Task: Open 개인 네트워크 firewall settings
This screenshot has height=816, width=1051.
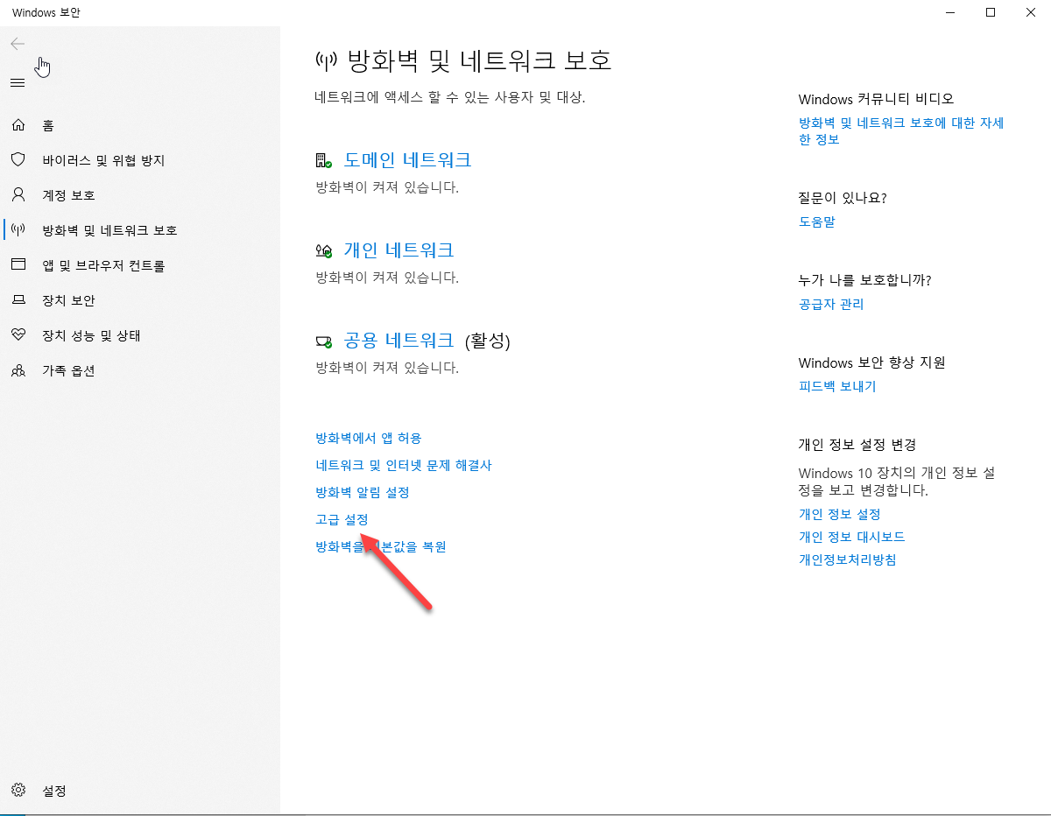Action: coord(399,250)
